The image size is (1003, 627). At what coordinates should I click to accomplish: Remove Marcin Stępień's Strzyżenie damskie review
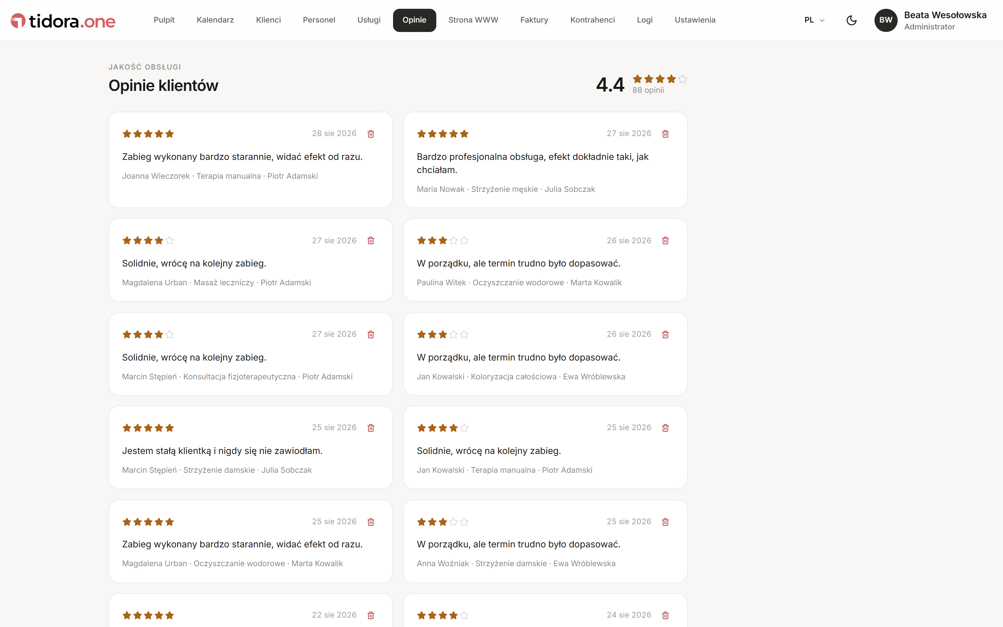click(370, 428)
